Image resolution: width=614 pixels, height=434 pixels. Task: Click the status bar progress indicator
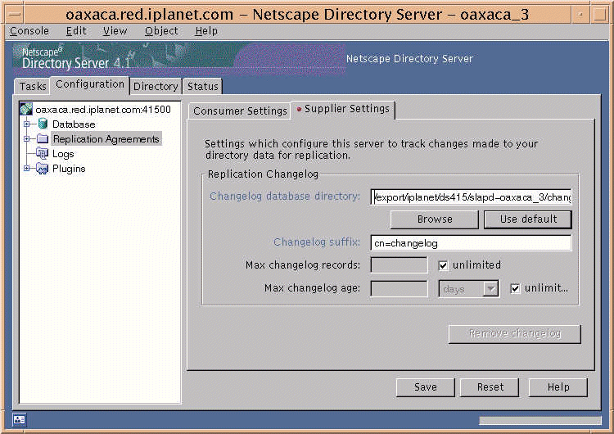[x=540, y=420]
